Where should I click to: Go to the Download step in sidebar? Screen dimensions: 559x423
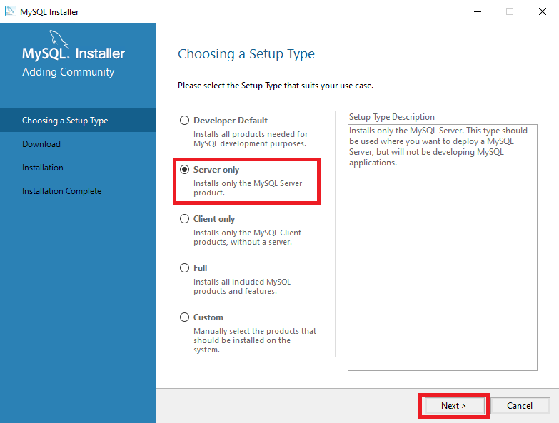[41, 144]
